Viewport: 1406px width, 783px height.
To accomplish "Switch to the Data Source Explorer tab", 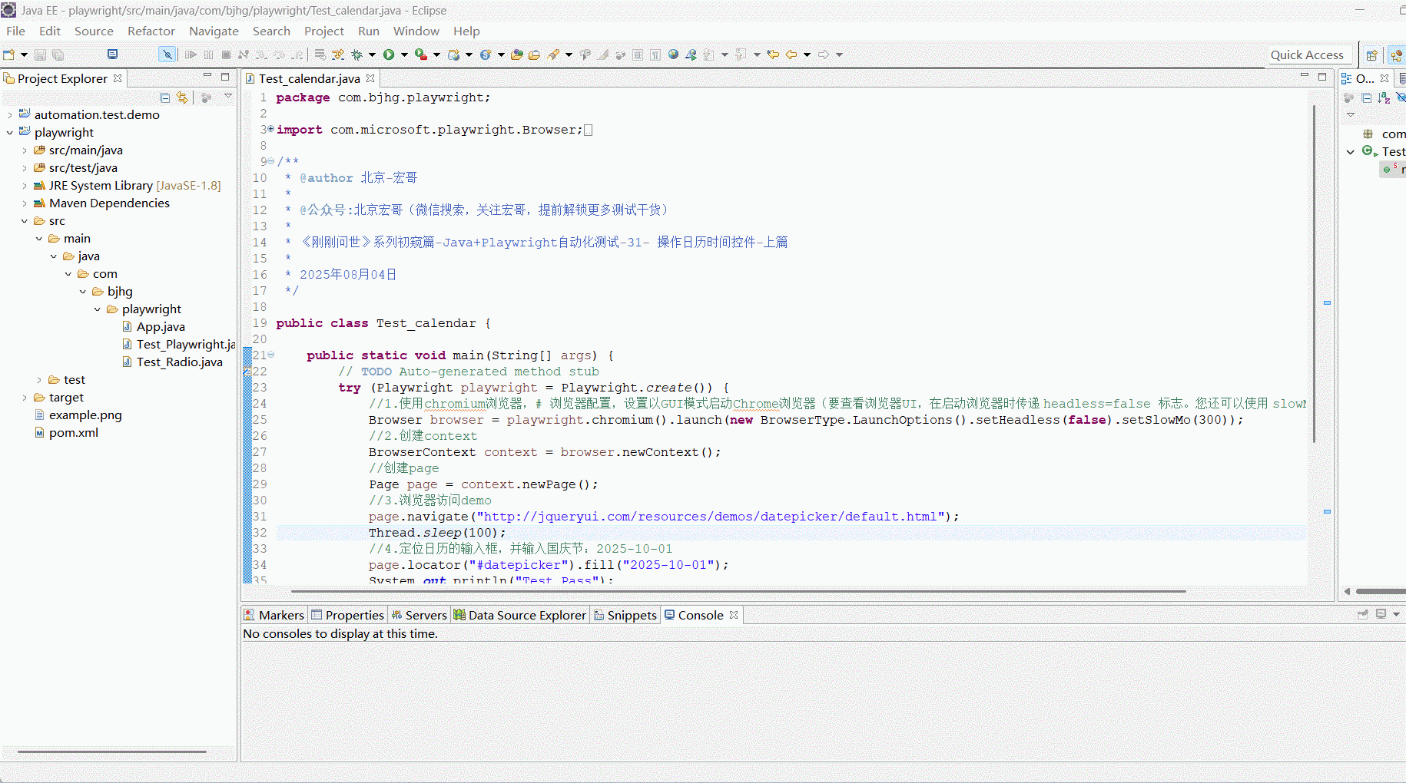I will point(526,614).
